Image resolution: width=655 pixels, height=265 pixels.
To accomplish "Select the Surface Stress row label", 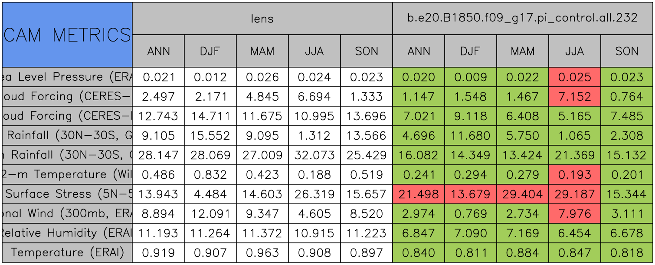I will click(67, 194).
